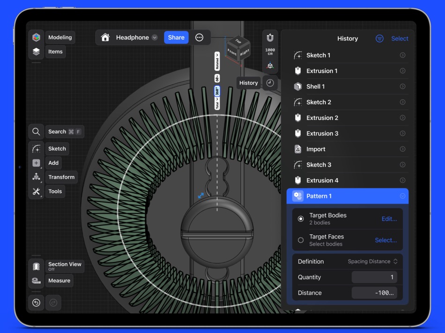This screenshot has height=333, width=445.
Task: Click the Search magnifier icon
Action: pyautogui.click(x=36, y=131)
